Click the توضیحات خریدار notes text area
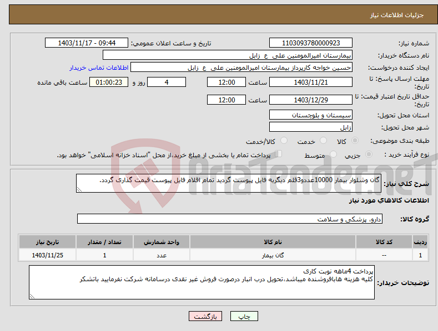The image size is (438, 331). click(202, 282)
